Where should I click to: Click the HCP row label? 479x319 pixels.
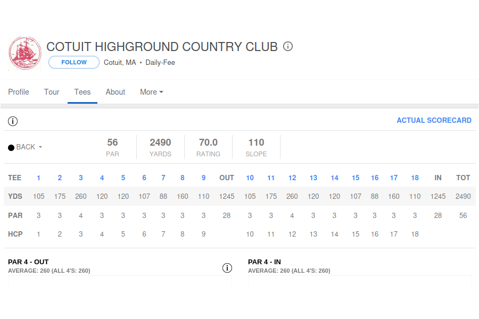15,234
